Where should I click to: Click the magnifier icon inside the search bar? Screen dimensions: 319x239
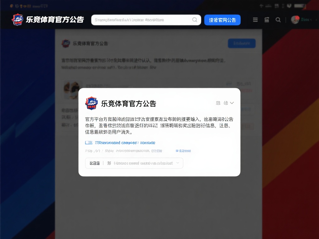point(195,20)
